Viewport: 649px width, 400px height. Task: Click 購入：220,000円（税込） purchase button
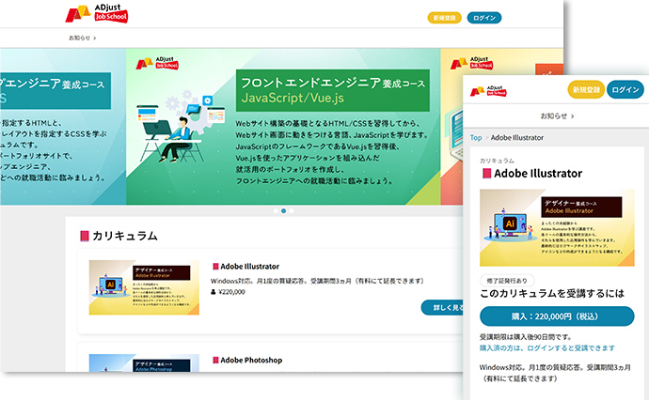(557, 316)
